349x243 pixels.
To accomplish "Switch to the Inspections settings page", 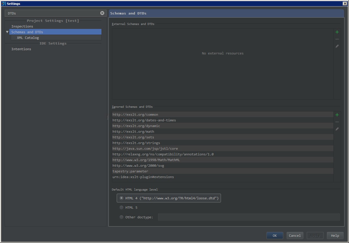I will pyautogui.click(x=22, y=26).
